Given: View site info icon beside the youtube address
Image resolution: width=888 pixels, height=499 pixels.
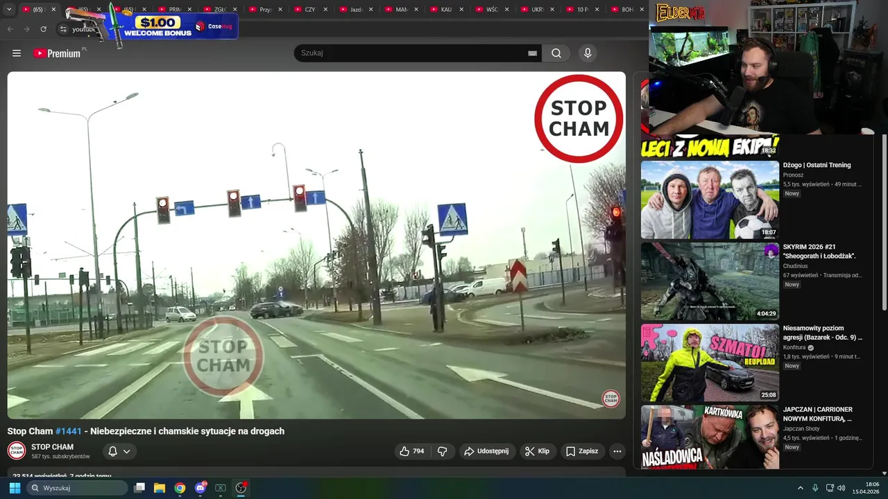Looking at the screenshot, I should click(x=63, y=29).
